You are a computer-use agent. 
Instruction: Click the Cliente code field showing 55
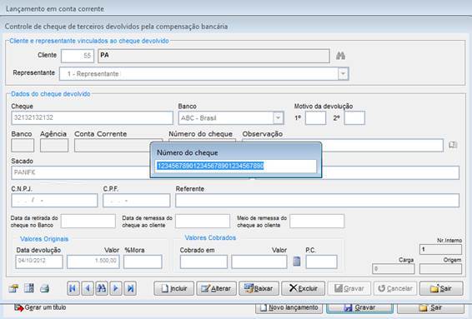click(78, 56)
